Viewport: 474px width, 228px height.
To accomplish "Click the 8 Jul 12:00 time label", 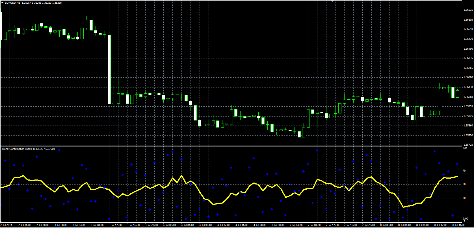I will 441,225.
